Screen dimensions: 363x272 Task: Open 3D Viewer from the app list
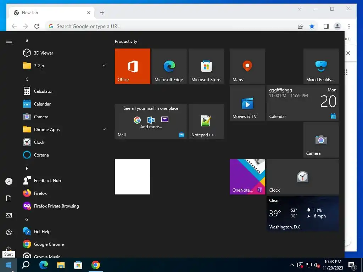pos(65,53)
